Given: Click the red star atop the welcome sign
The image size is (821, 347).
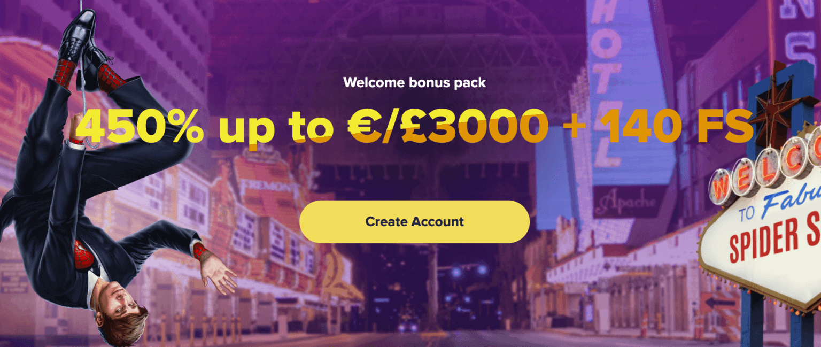Looking at the screenshot, I should tap(778, 109).
